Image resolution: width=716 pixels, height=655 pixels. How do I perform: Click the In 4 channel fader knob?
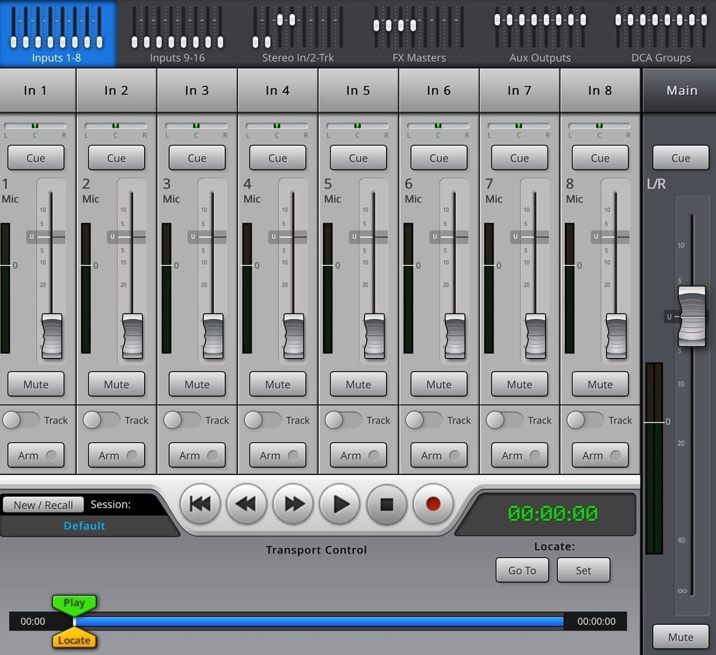(294, 336)
